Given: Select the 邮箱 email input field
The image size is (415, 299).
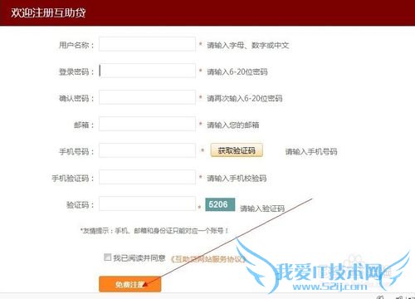Looking at the screenshot, I should (x=147, y=124).
